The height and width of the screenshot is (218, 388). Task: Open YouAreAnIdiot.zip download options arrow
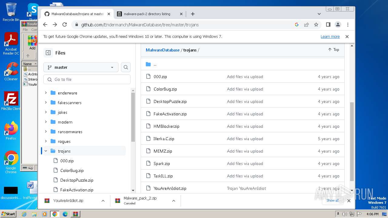[x=103, y=200]
